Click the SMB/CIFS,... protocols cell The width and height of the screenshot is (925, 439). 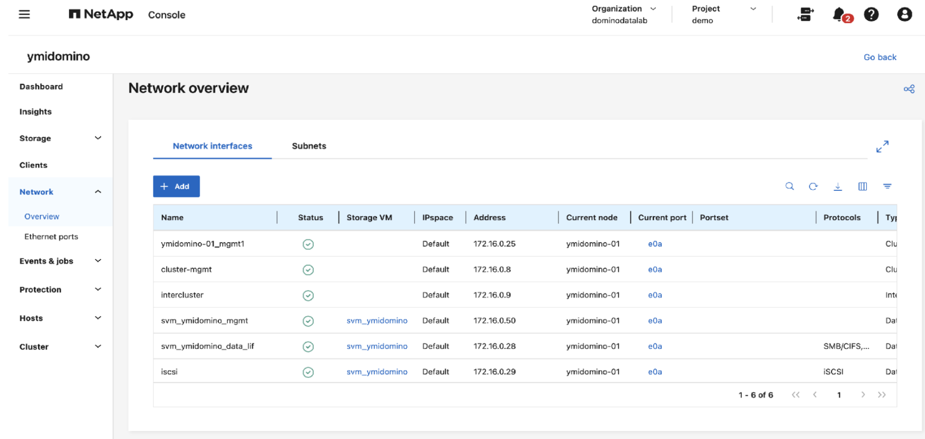846,346
